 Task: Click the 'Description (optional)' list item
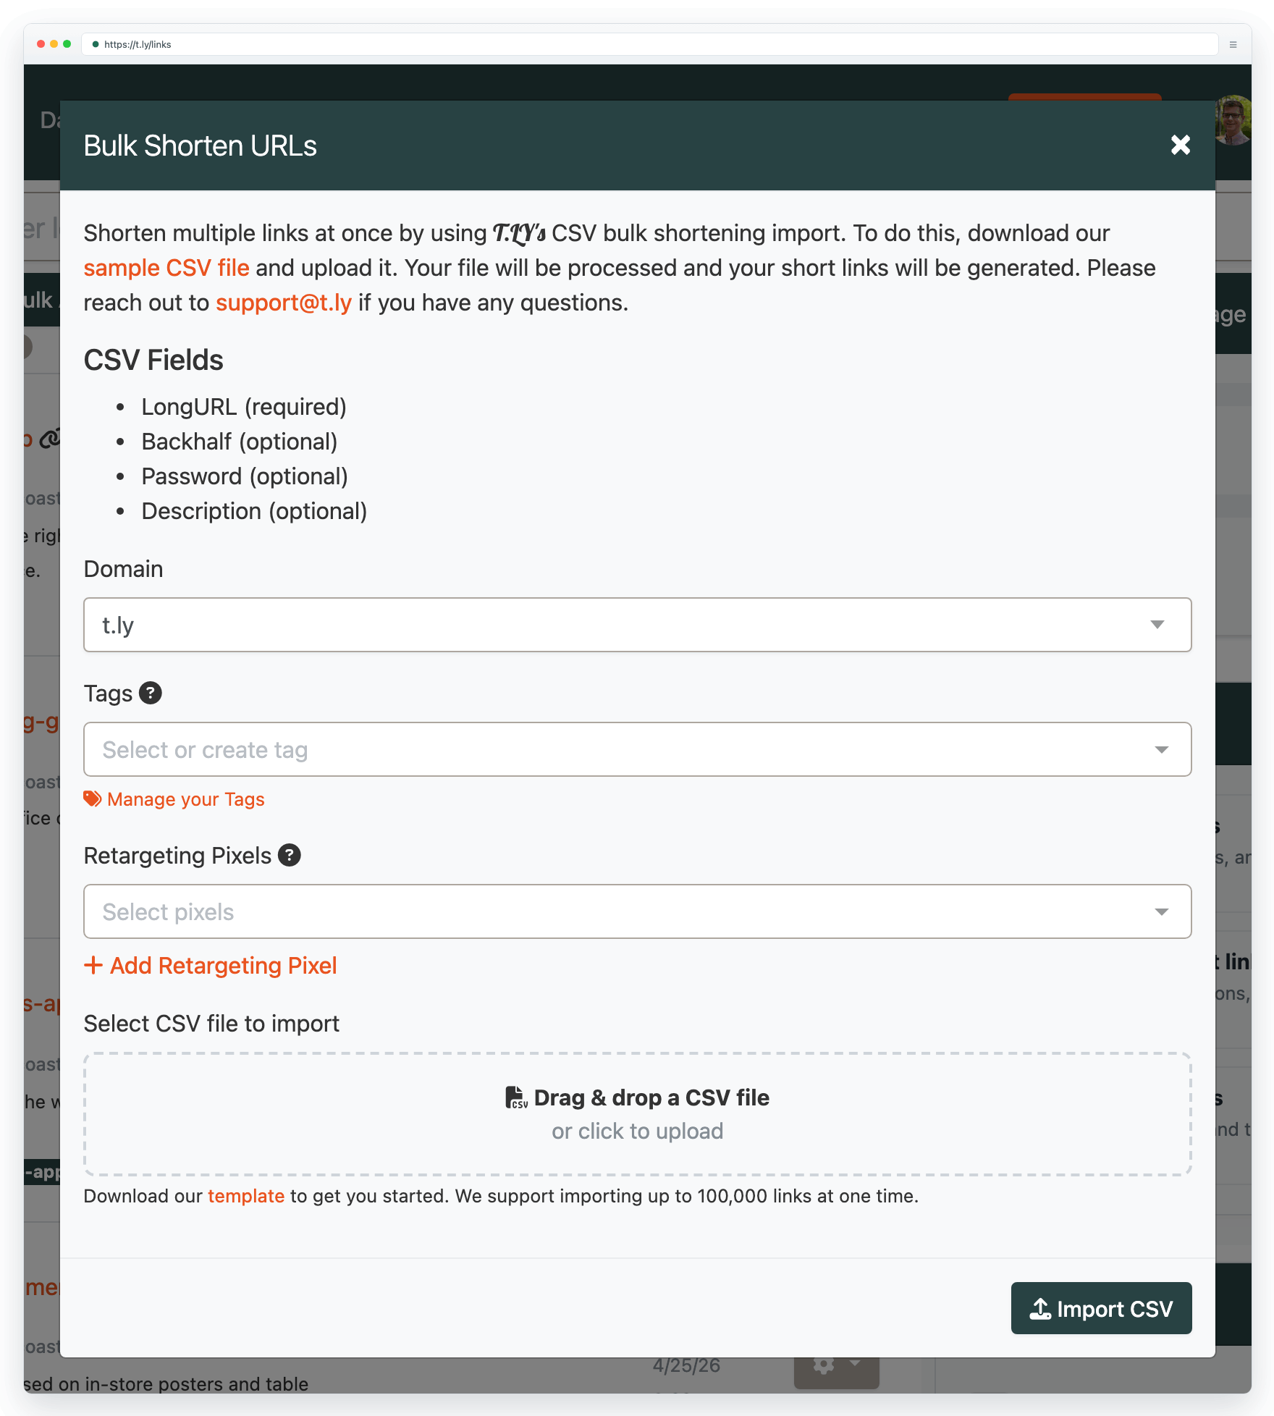(x=254, y=511)
